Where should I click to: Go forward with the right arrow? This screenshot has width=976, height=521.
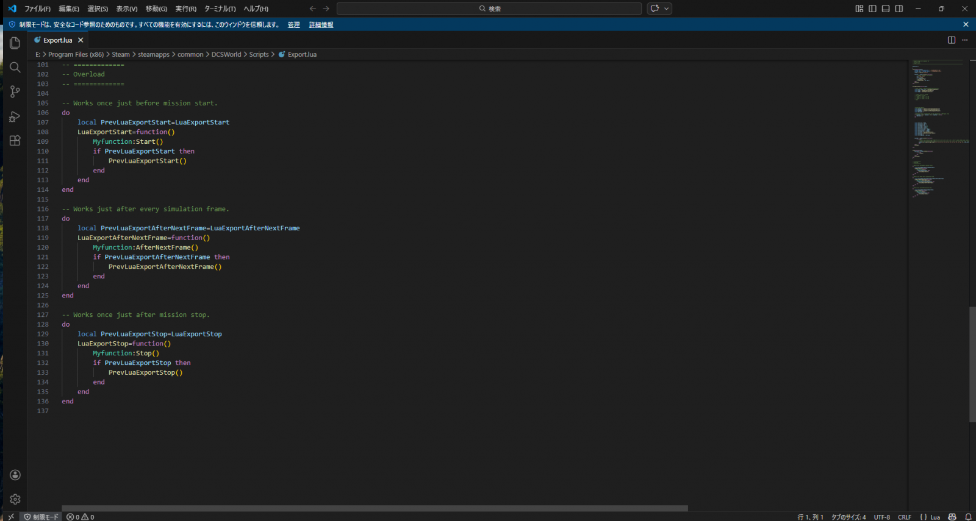[x=326, y=9]
